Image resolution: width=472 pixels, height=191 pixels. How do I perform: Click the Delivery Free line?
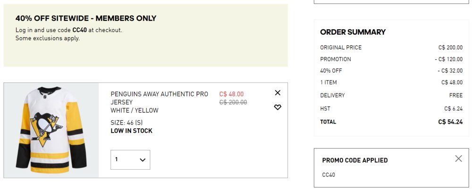(391, 95)
